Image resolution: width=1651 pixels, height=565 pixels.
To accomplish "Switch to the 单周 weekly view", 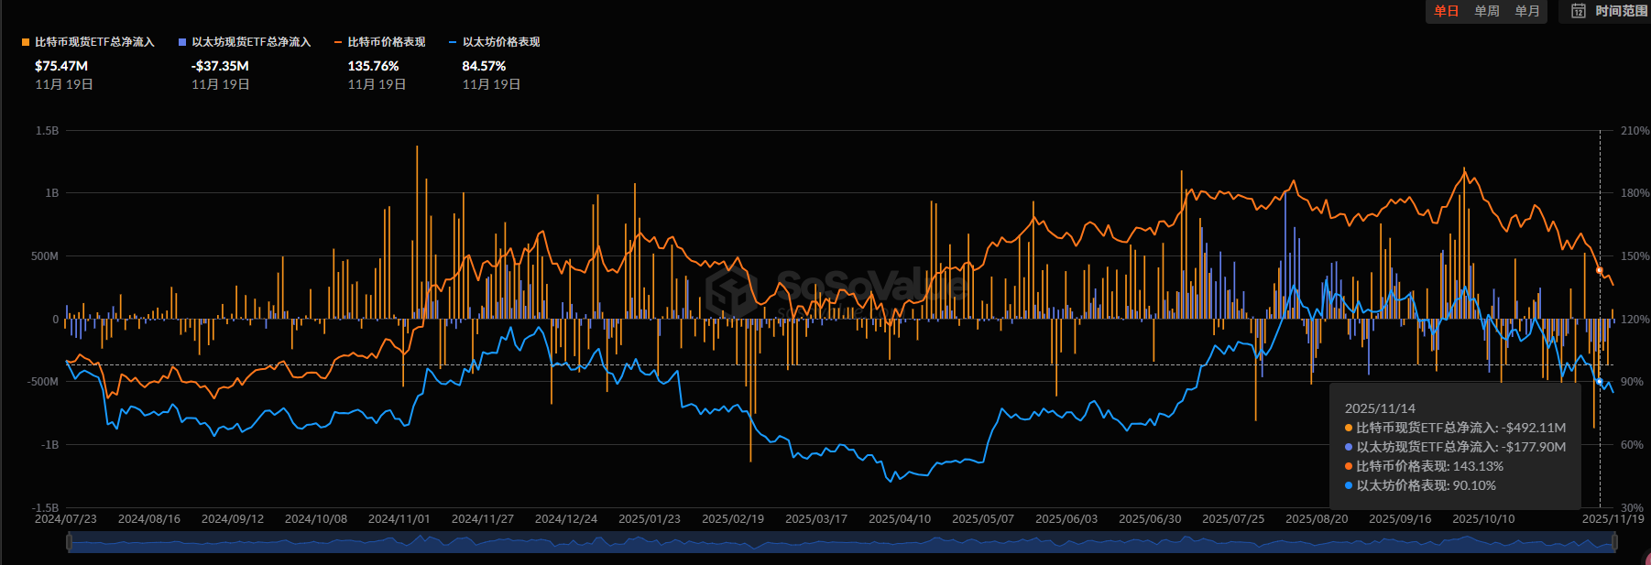I will [x=1487, y=11].
